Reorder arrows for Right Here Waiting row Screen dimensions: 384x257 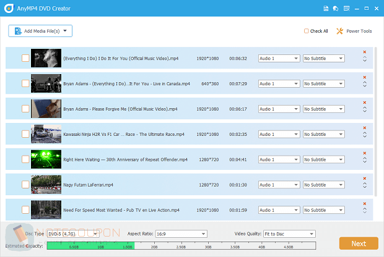coord(364,160)
